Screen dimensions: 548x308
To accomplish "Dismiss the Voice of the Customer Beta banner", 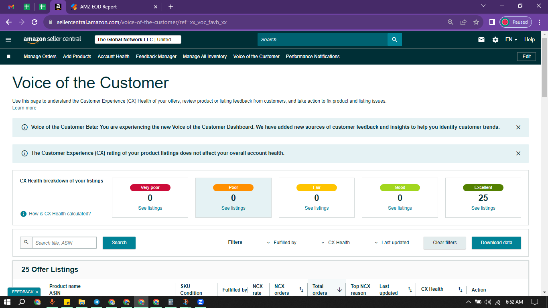I will [x=518, y=127].
